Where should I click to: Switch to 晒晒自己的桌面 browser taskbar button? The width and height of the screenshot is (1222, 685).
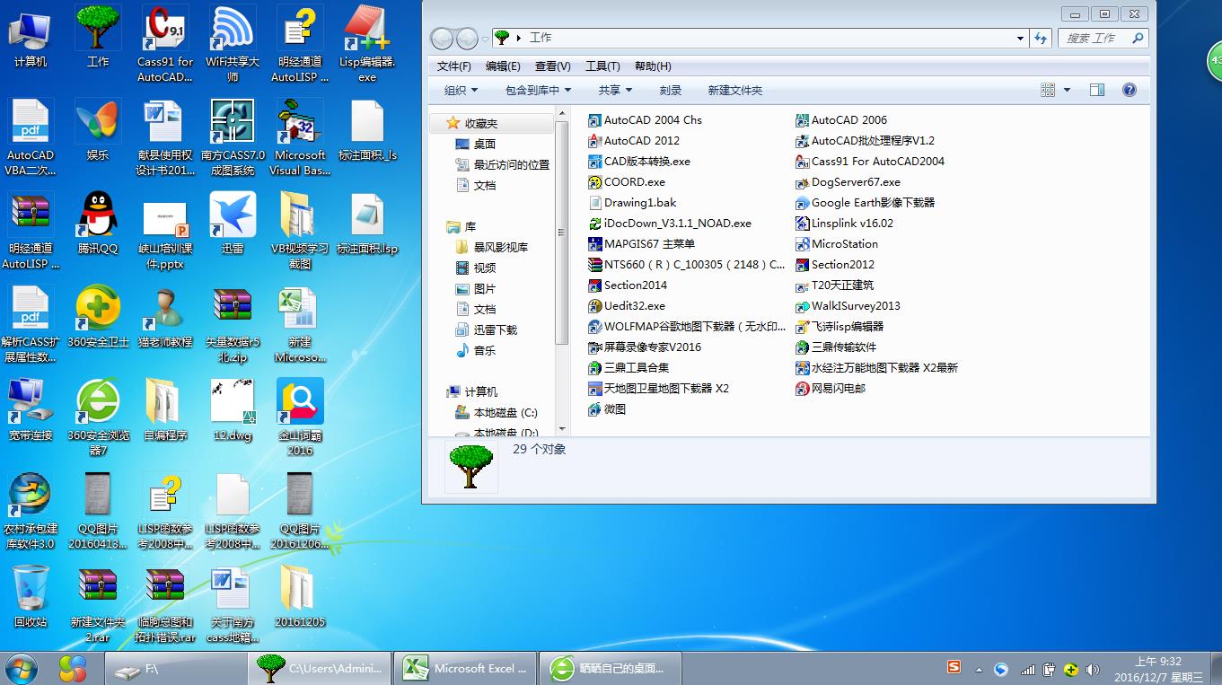611,669
